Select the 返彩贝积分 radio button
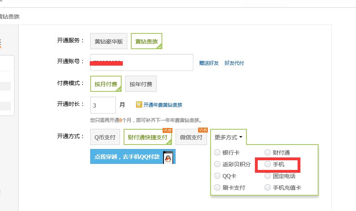The image size is (356, 211). pos(217,164)
